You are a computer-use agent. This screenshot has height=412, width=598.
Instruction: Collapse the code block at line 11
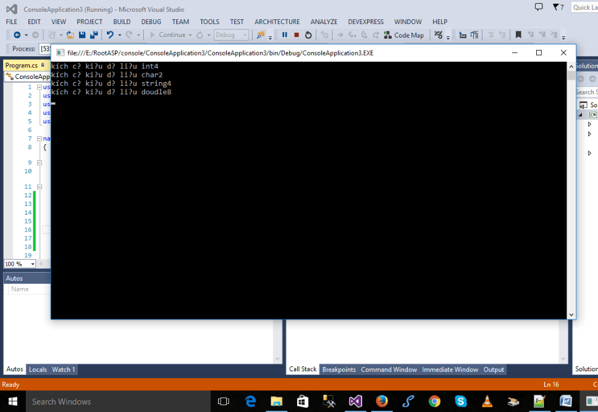pos(40,187)
